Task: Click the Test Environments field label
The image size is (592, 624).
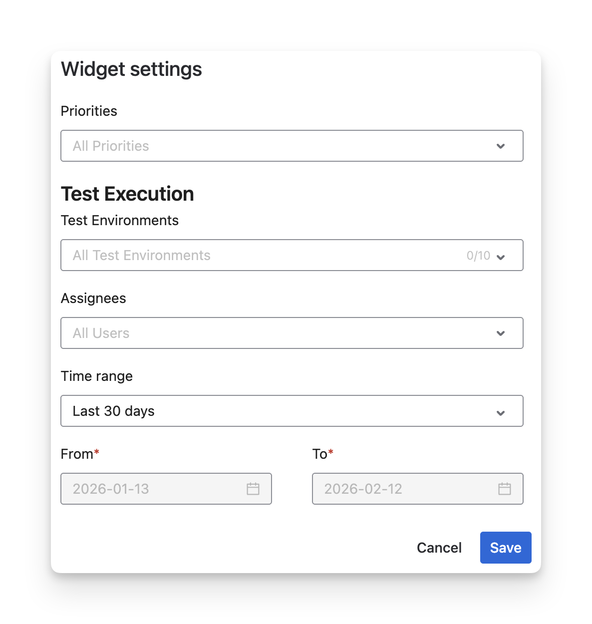Action: (x=120, y=220)
